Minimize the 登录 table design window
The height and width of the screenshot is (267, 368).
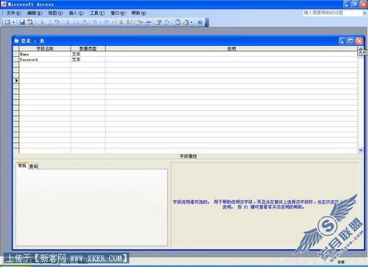(342, 41)
